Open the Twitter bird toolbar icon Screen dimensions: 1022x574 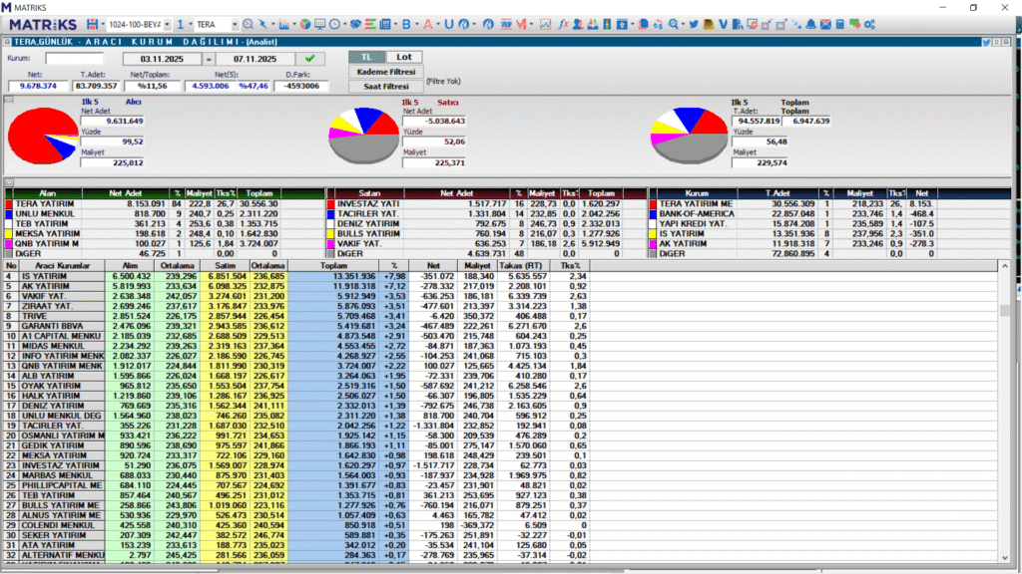click(694, 24)
